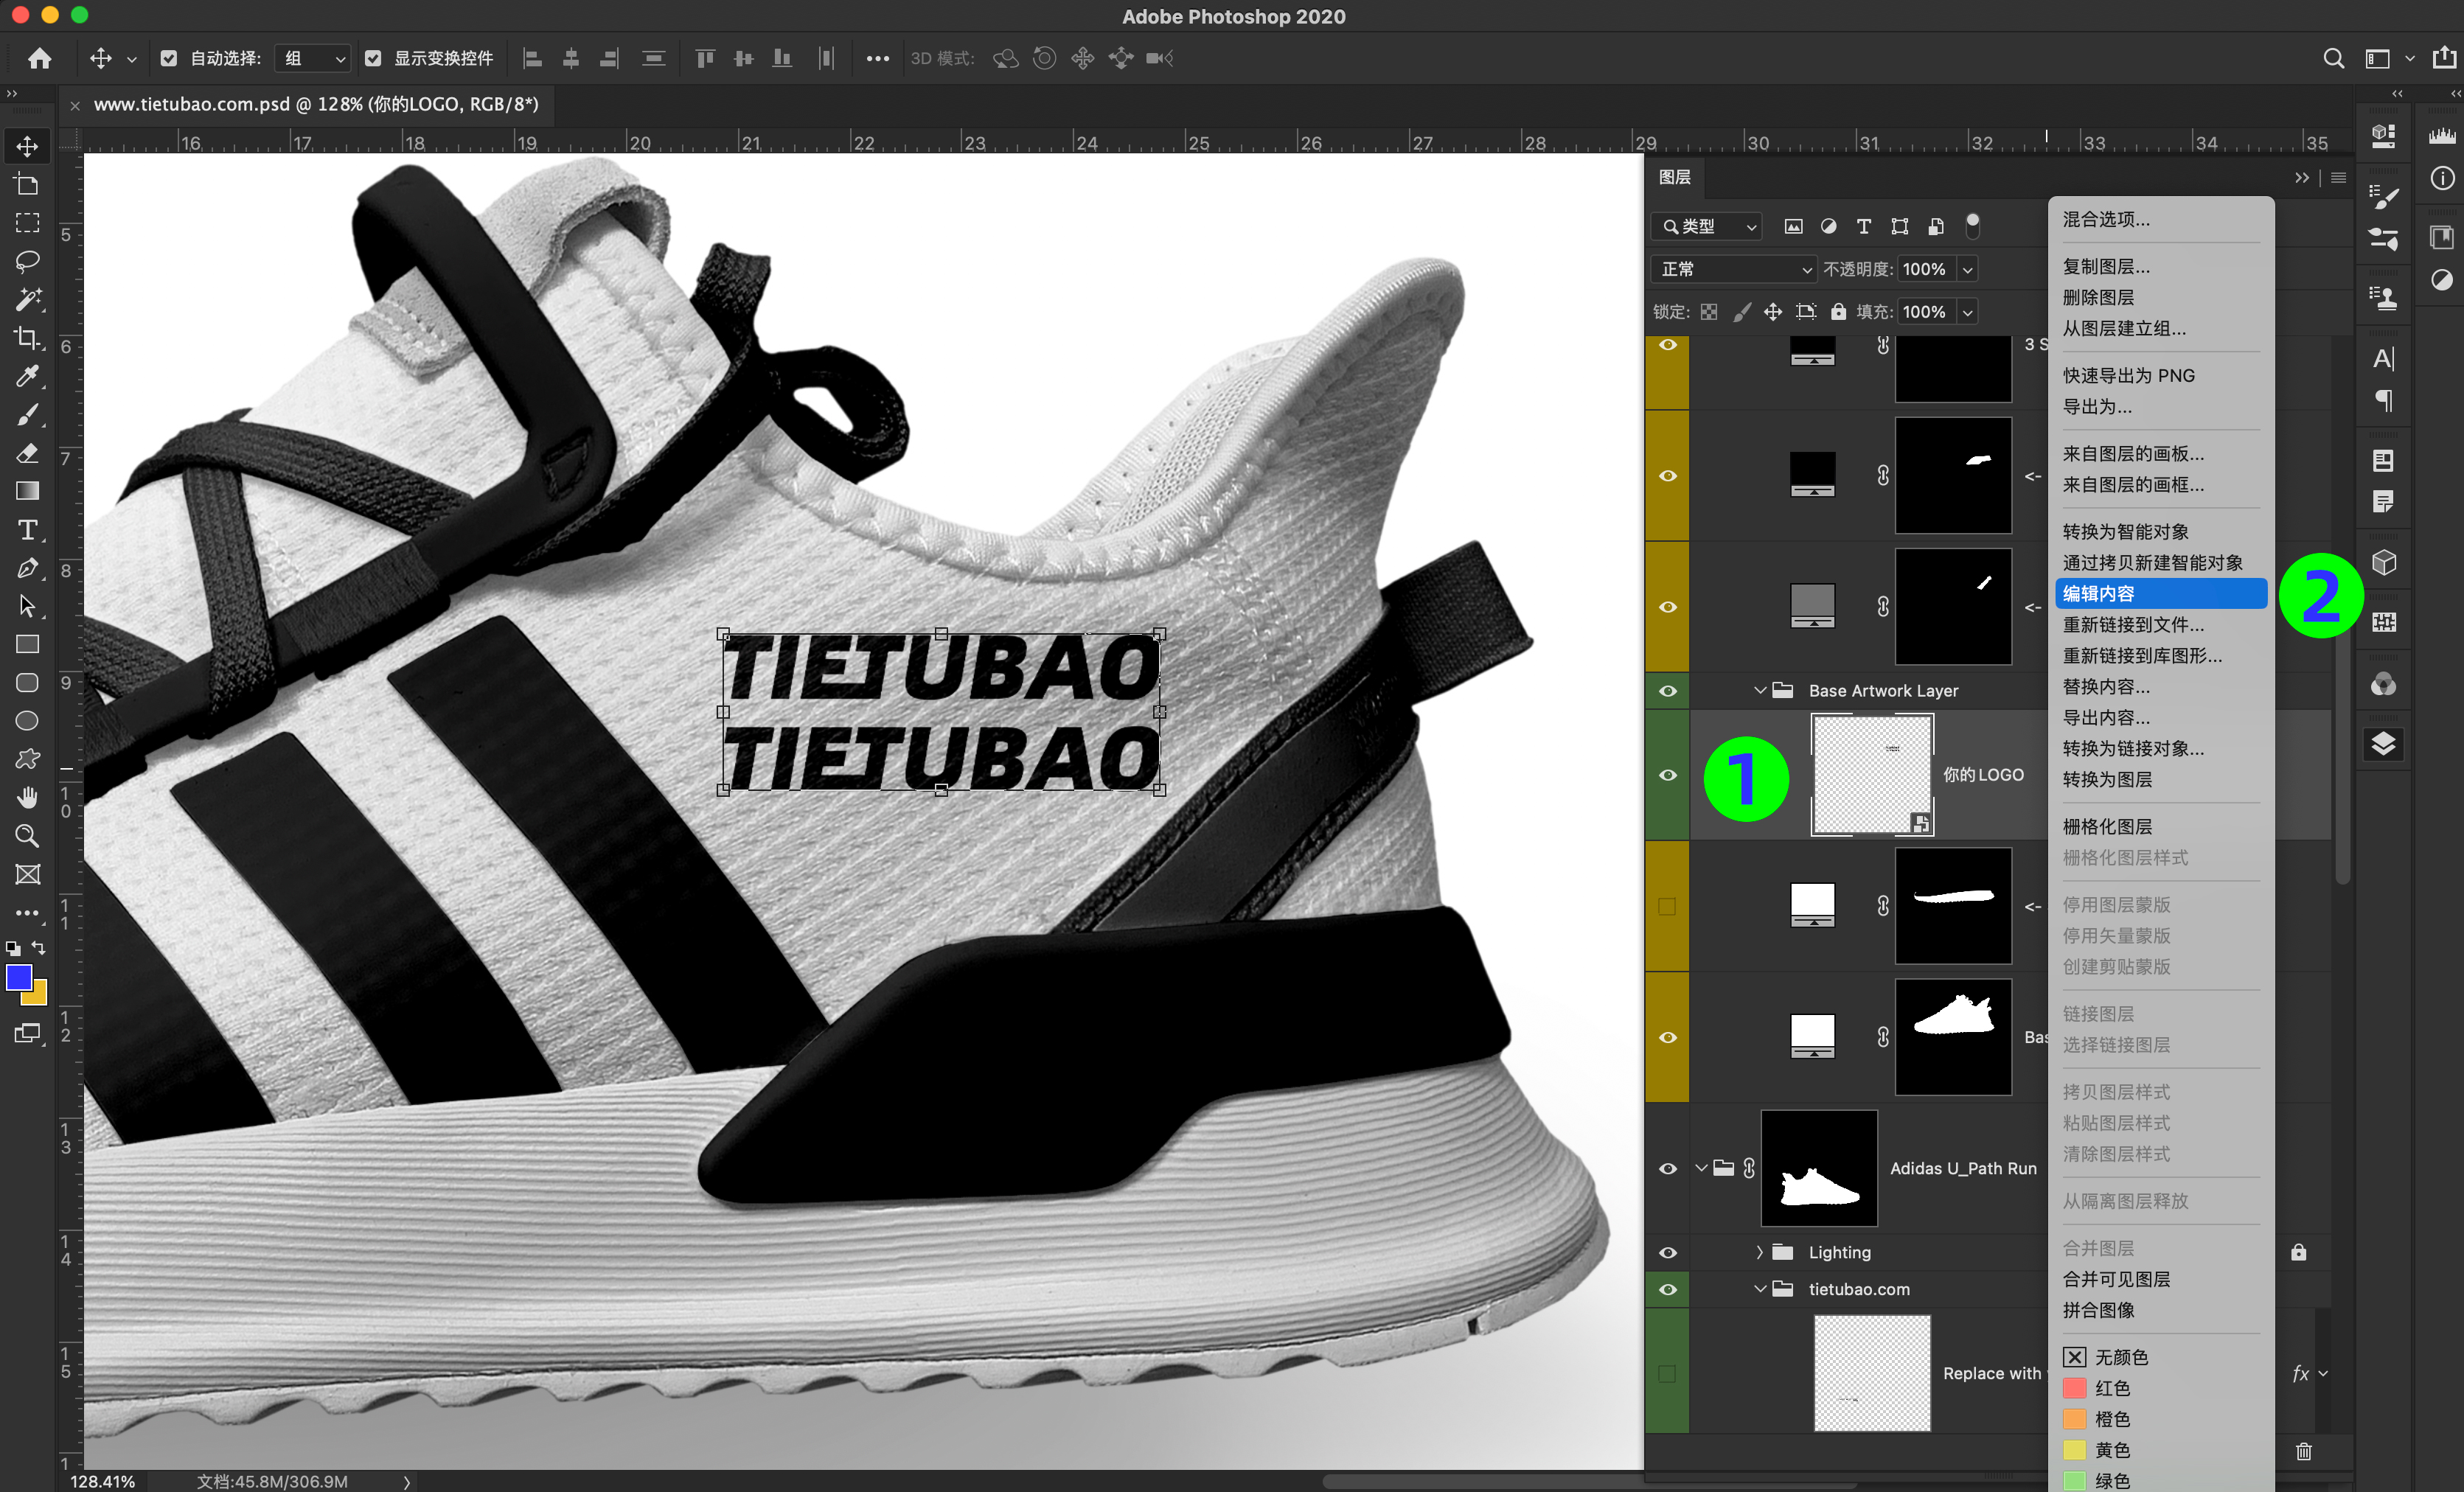Image resolution: width=2464 pixels, height=1492 pixels.
Task: Select the Lasso tool
Action: 27,261
